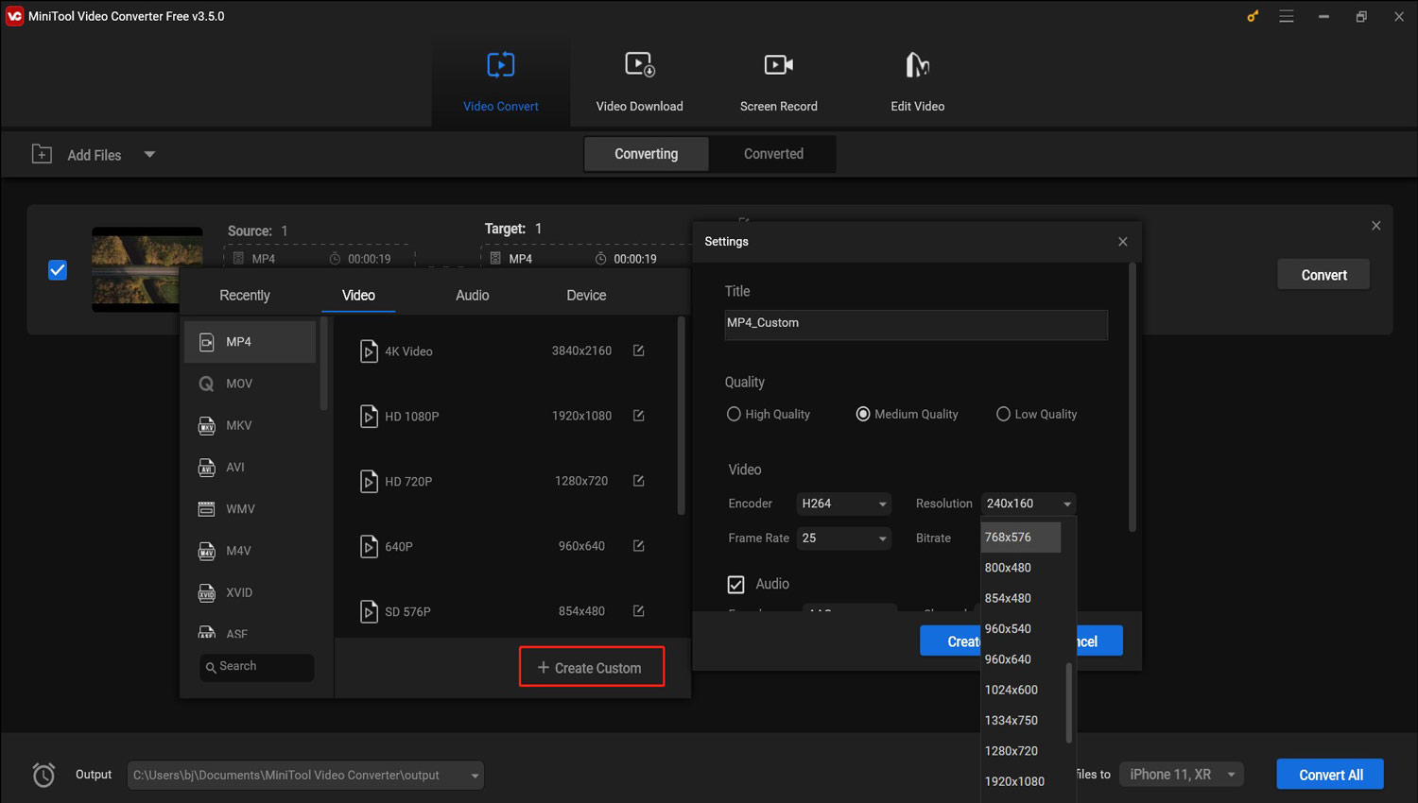Open the Edit Video section
This screenshot has width=1418, height=803.
pos(917,81)
